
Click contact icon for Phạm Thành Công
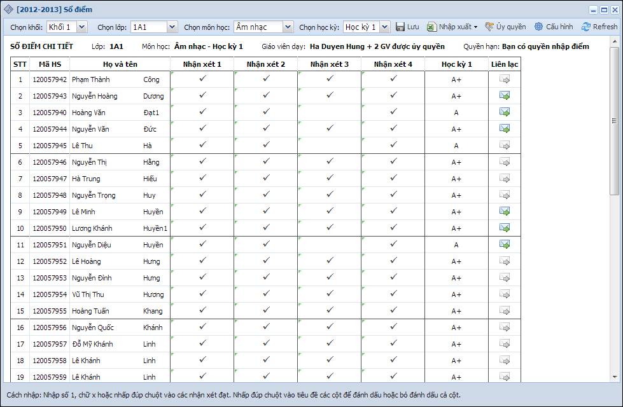[505, 79]
